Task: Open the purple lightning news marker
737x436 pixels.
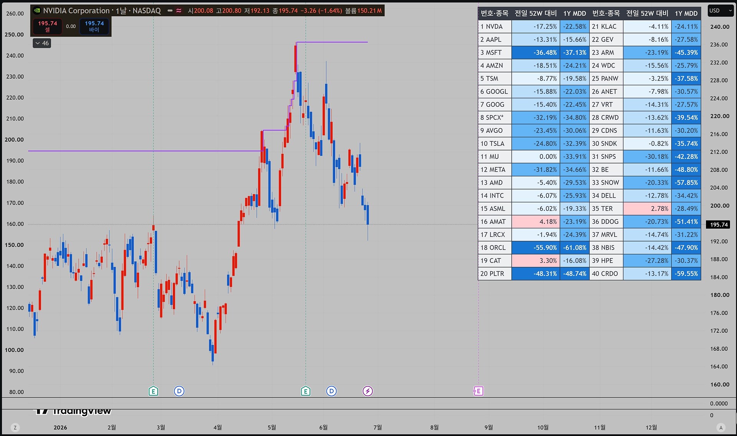Action: 368,391
